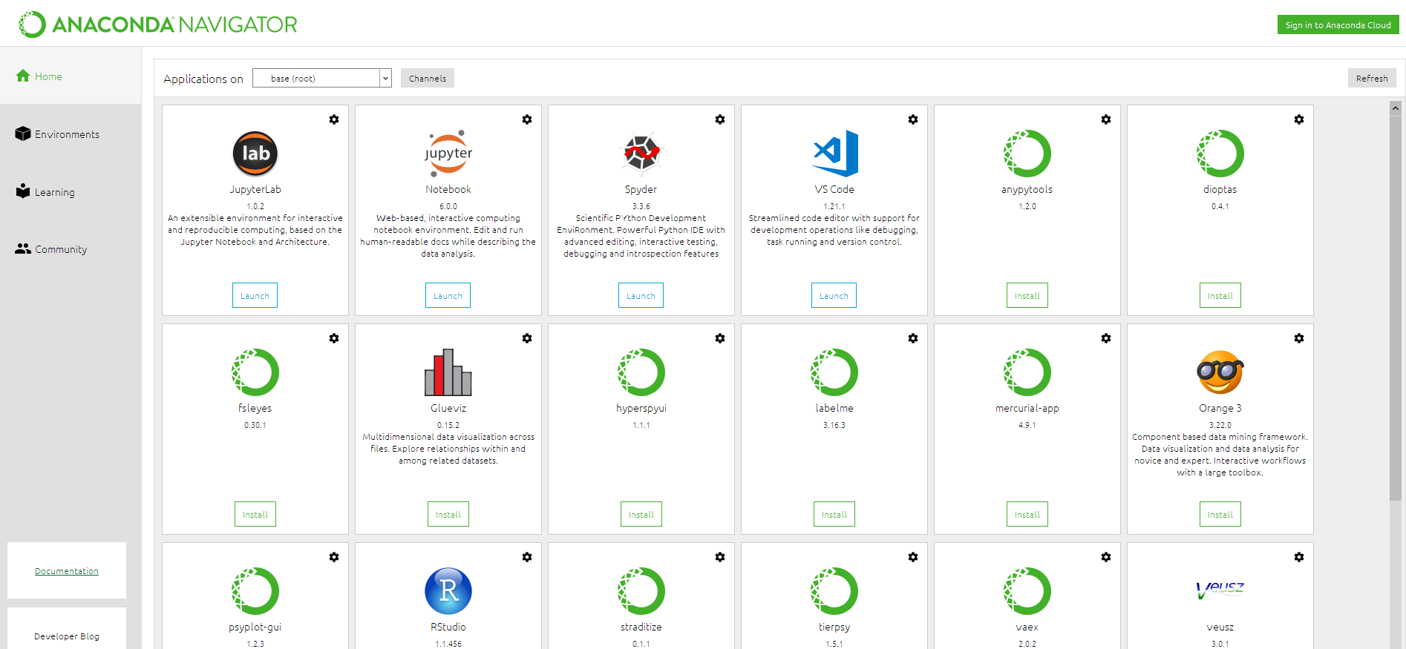The height and width of the screenshot is (649, 1406).
Task: Open the base (root) environment dropdown
Action: pyautogui.click(x=321, y=78)
